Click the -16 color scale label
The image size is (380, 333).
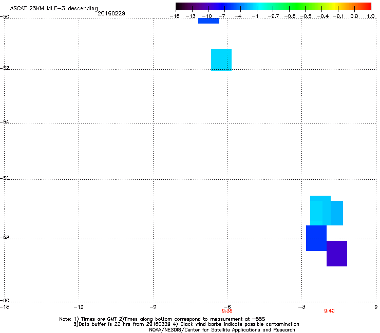[175, 16]
